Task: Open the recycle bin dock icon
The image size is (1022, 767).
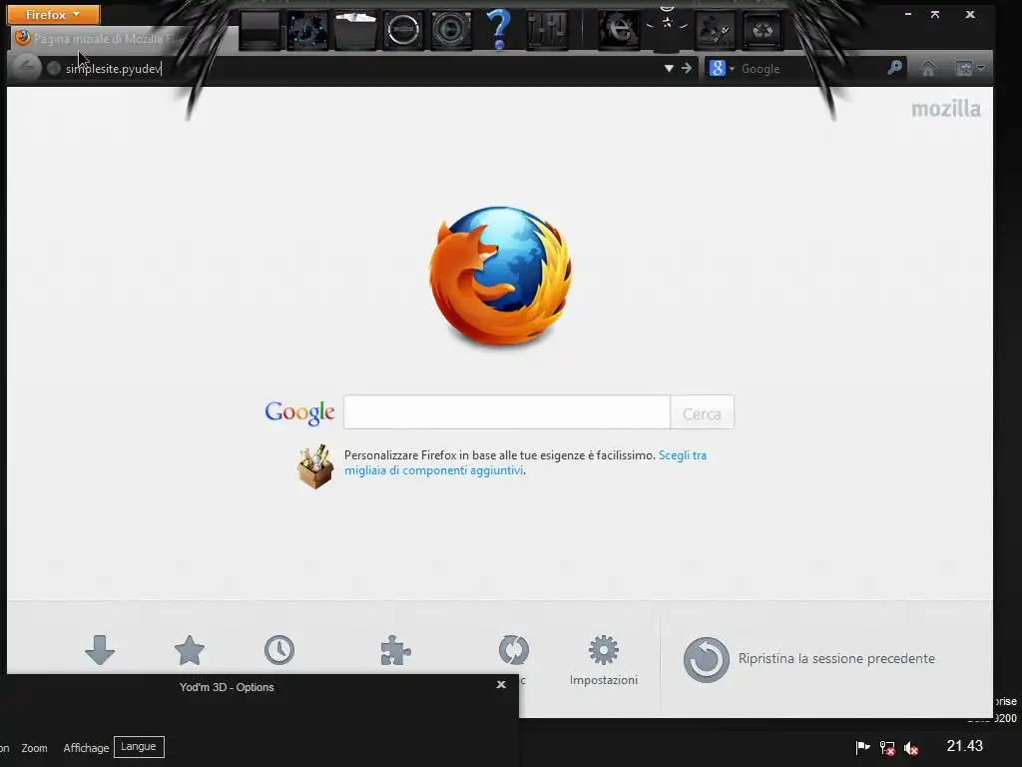Action: click(x=762, y=30)
